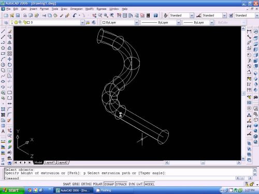Toggle DYN dynamic input
Viewport: 259px width, 194px height.
[x=132, y=184]
